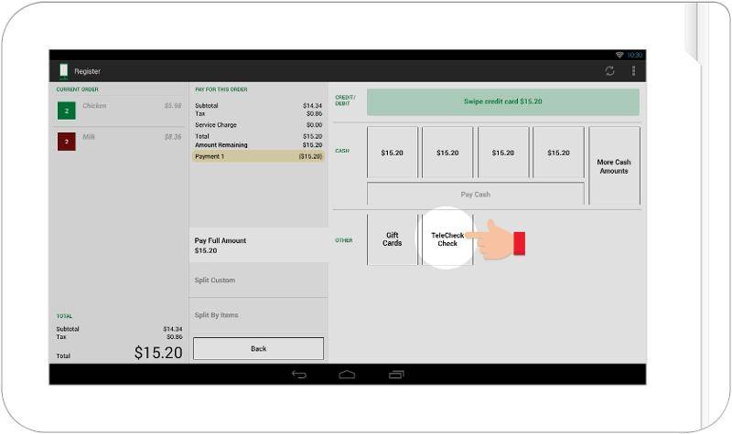The width and height of the screenshot is (732, 434).
Task: Tap the Android home navigation icon
Action: click(x=347, y=375)
